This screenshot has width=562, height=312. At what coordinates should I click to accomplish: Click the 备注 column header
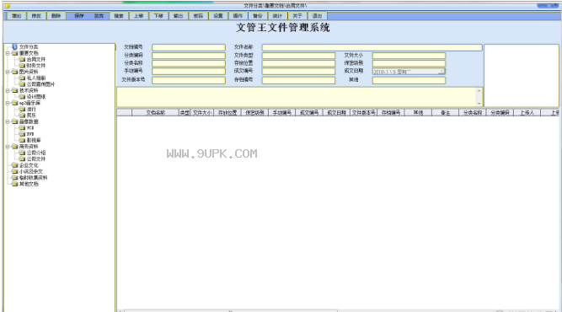coord(445,113)
